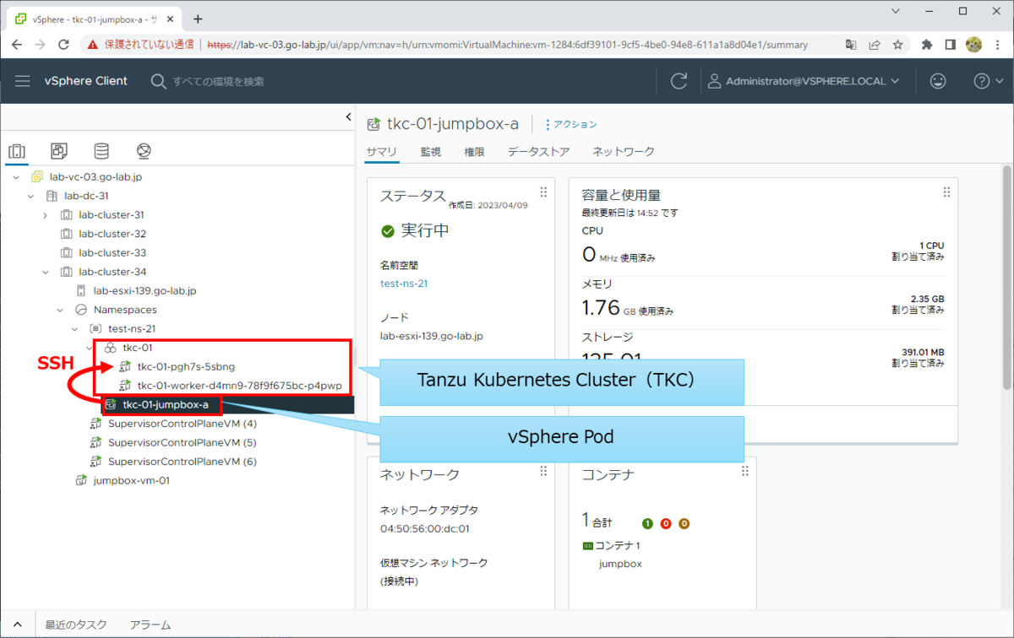Select SupervisorControlPlaneVM (6)
This screenshot has height=638, width=1014.
[182, 462]
